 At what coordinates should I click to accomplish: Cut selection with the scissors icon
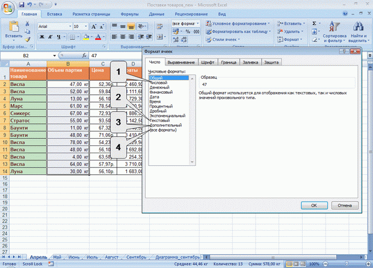pyautogui.click(x=27, y=23)
